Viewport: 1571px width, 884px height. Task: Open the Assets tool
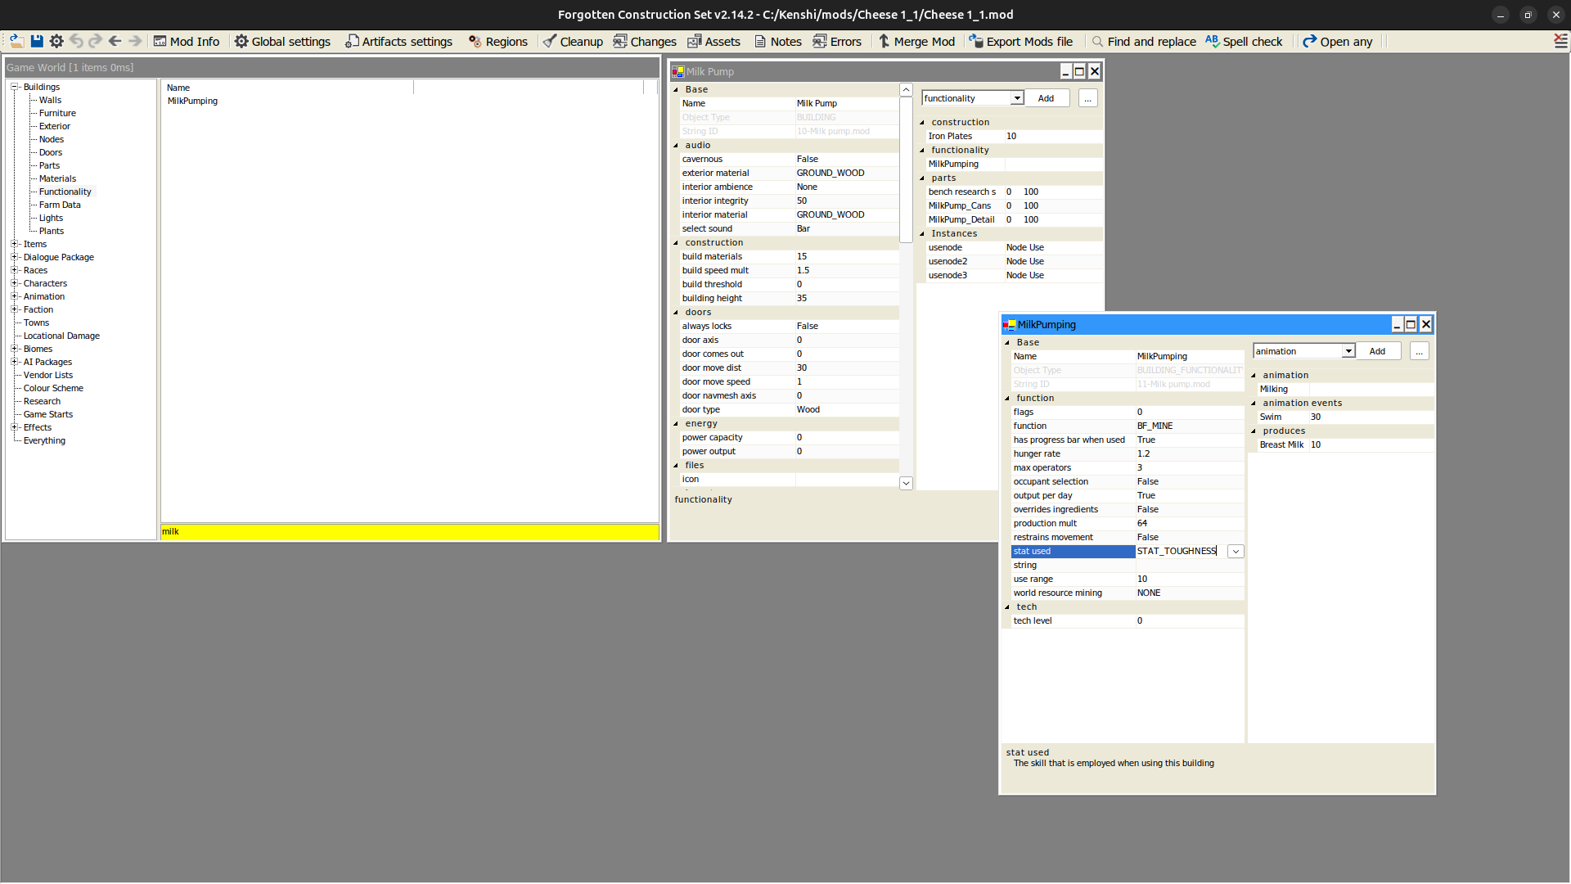(x=713, y=41)
